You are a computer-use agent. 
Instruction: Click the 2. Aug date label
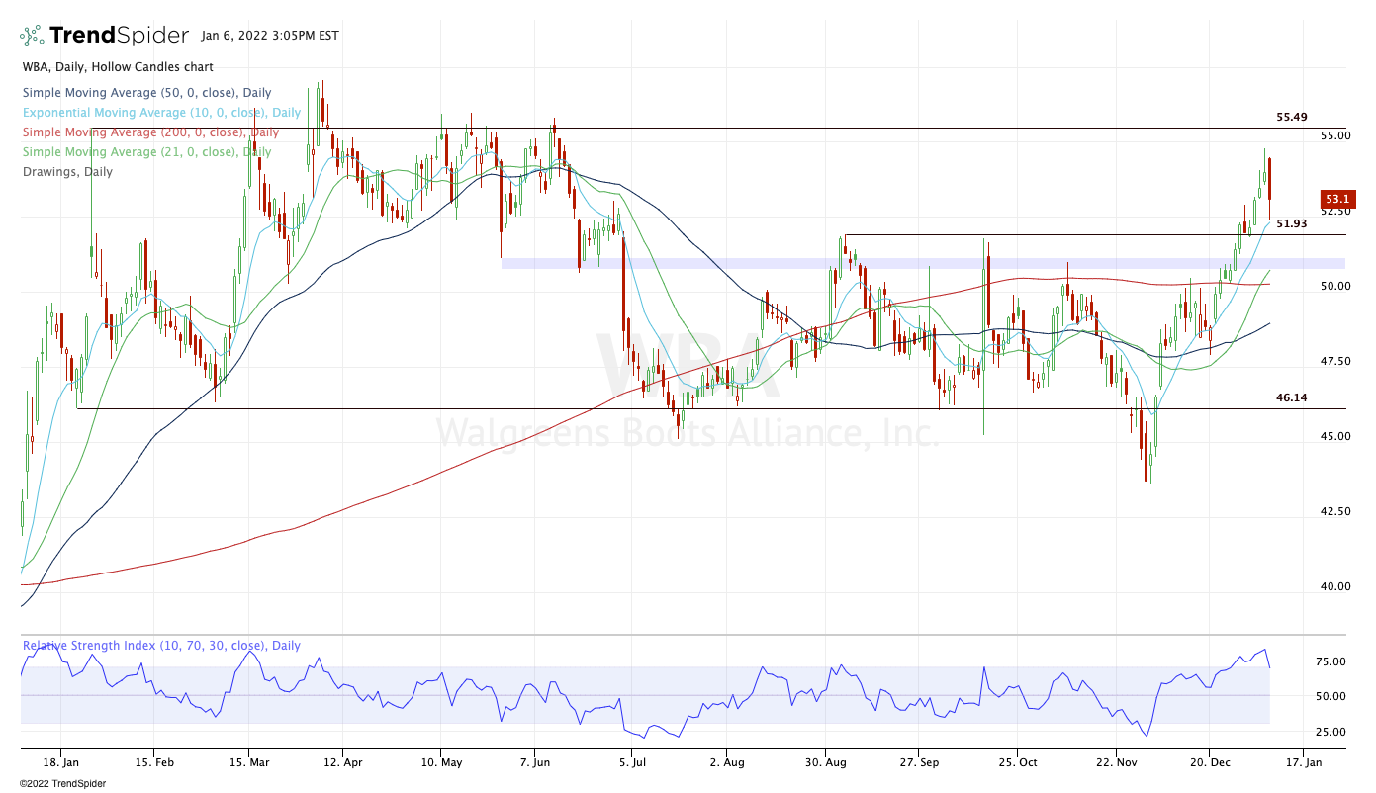[x=726, y=762]
